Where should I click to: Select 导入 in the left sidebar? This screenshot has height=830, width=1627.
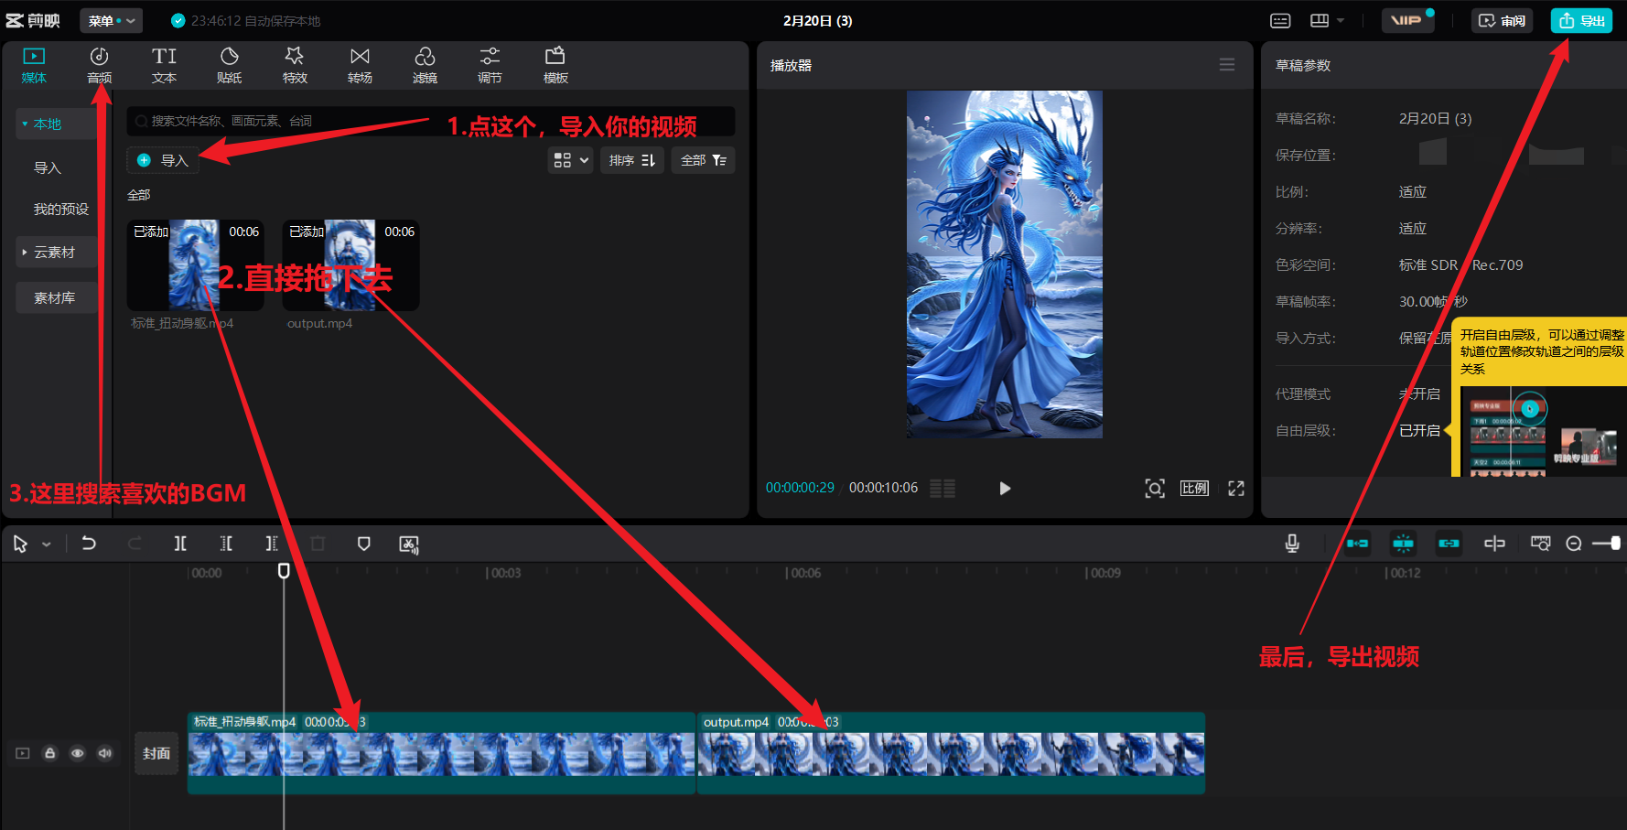coord(48,167)
